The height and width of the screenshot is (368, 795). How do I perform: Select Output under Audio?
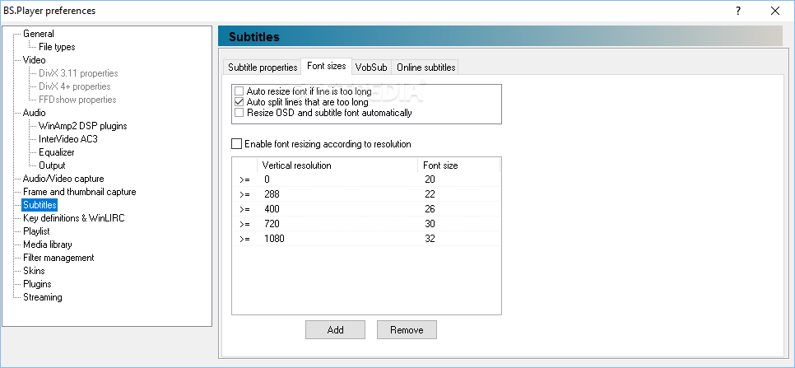(x=52, y=165)
